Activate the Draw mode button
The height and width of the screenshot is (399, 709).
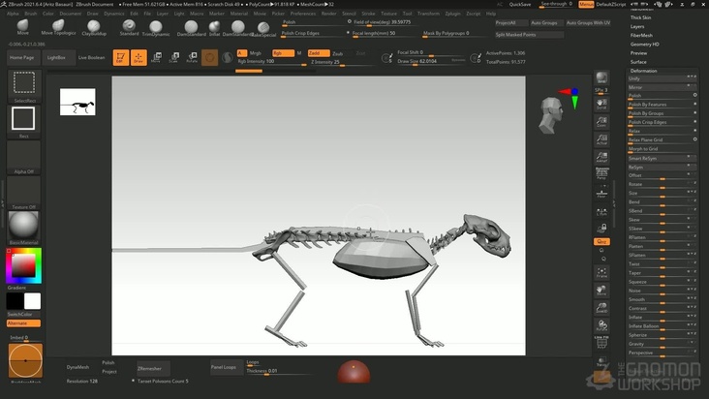tap(139, 57)
